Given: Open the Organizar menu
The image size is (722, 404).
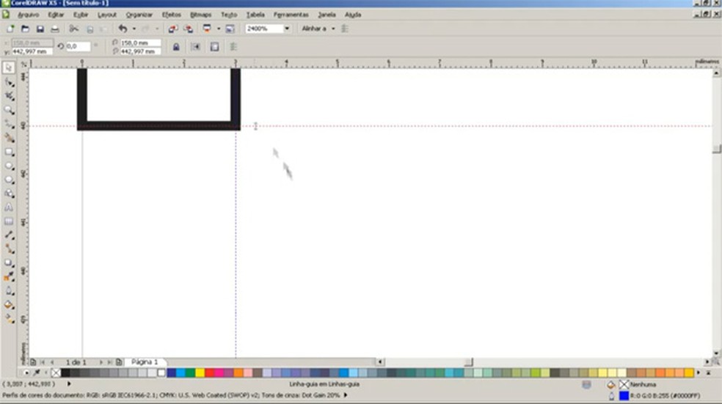Looking at the screenshot, I should [139, 15].
